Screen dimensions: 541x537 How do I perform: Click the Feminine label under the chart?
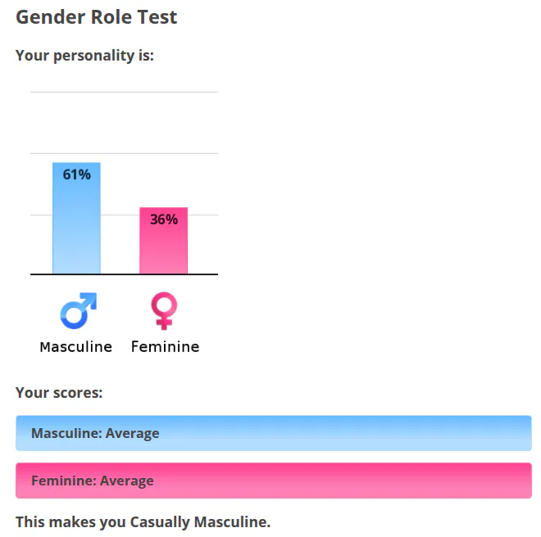point(166,347)
